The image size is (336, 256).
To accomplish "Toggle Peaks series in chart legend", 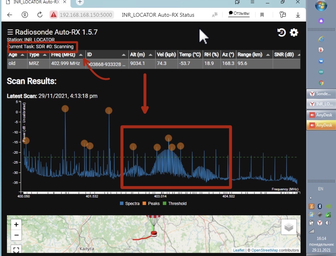I will coord(151,204).
